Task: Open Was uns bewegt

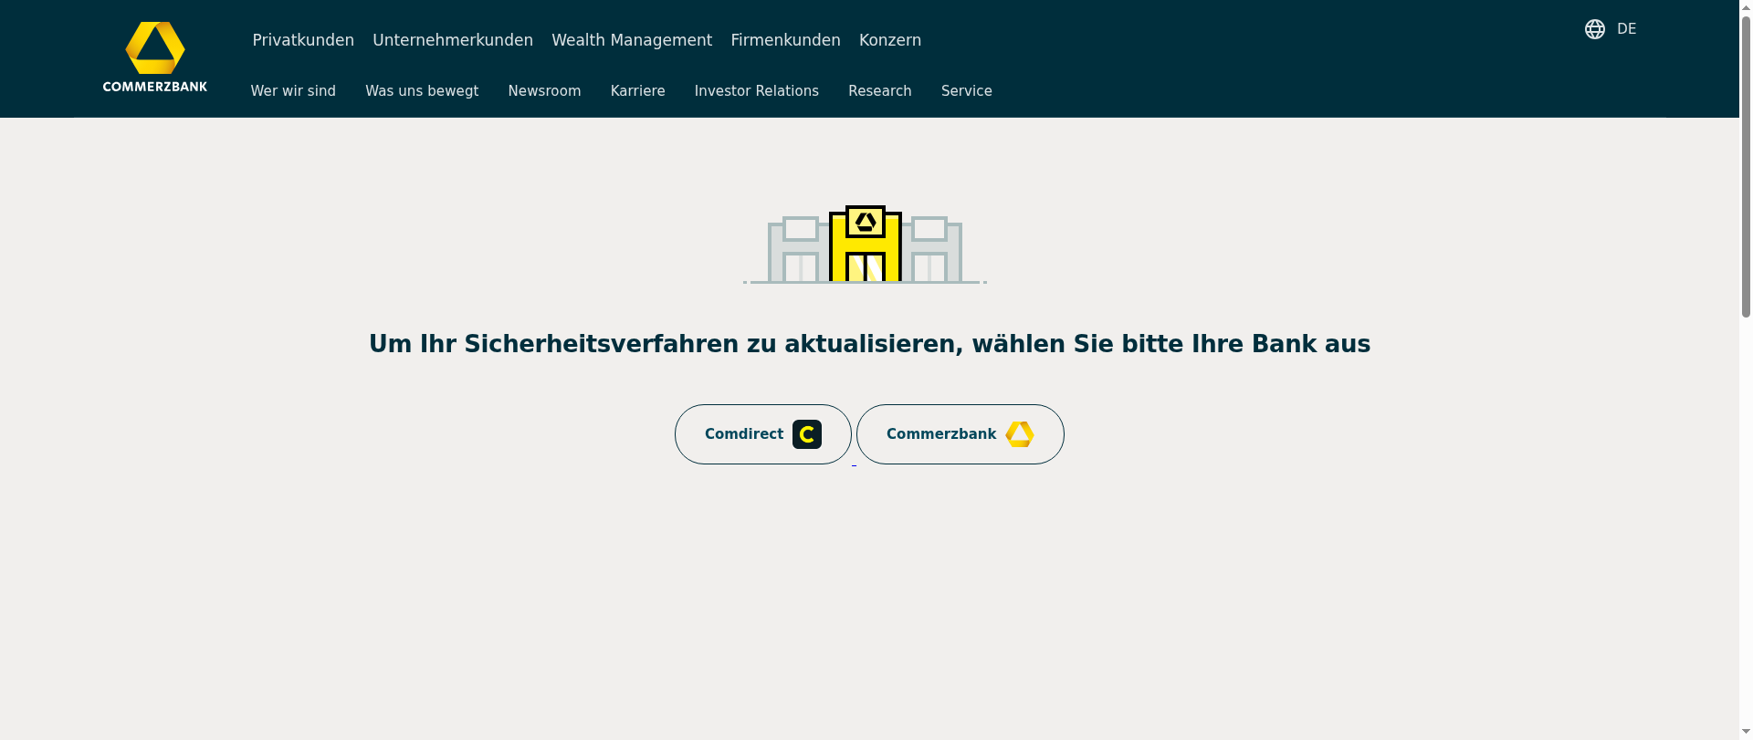Action: point(422,91)
